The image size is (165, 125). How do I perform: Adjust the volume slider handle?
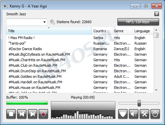point(139,103)
